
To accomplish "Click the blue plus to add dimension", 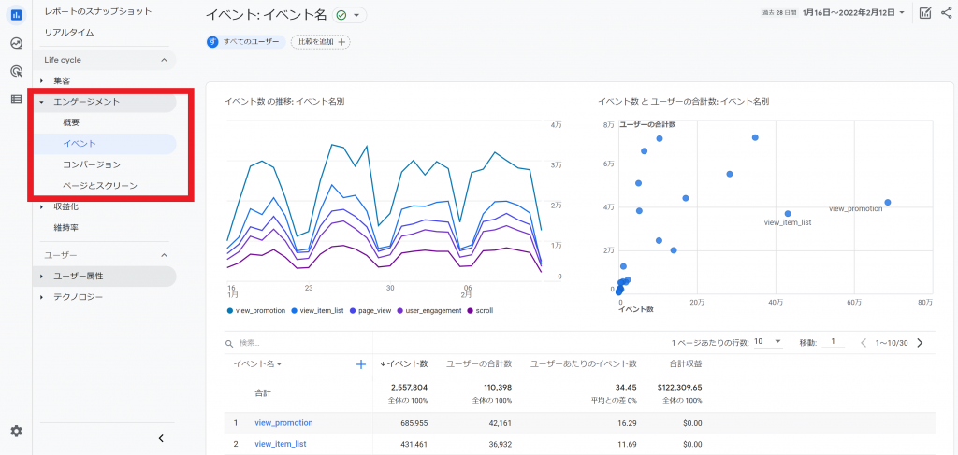I will tap(360, 364).
